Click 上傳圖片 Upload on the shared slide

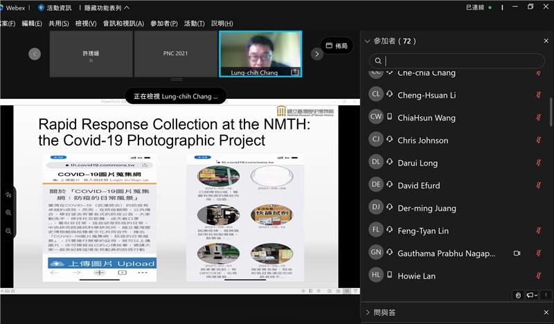point(102,263)
